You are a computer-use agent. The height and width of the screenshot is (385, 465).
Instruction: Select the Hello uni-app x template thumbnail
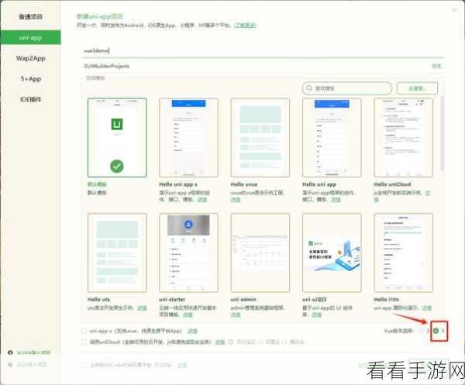188,138
